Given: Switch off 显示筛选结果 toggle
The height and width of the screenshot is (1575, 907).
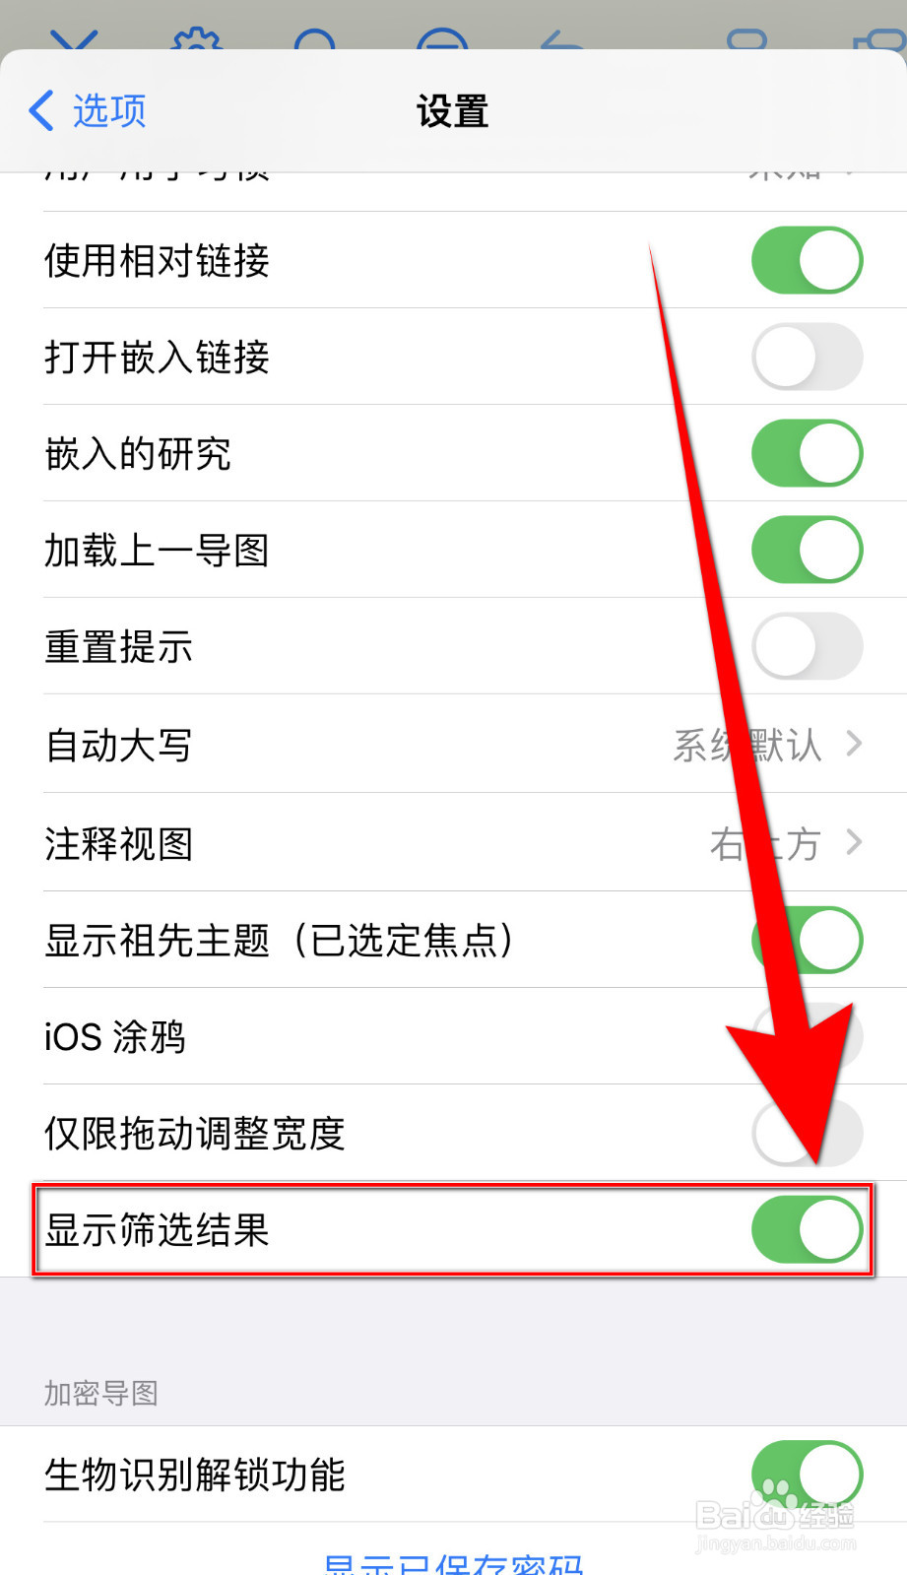Looking at the screenshot, I should 807,1229.
